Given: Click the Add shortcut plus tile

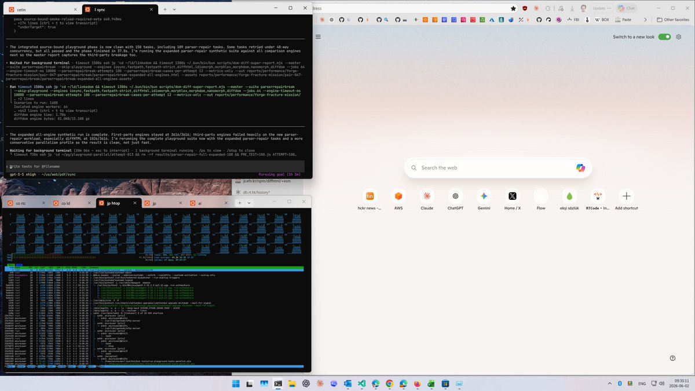Looking at the screenshot, I should [x=626, y=200].
